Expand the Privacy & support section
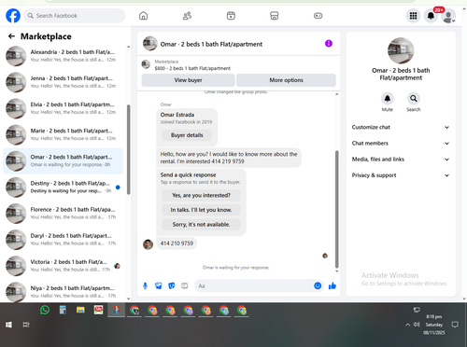 pyautogui.click(x=401, y=175)
